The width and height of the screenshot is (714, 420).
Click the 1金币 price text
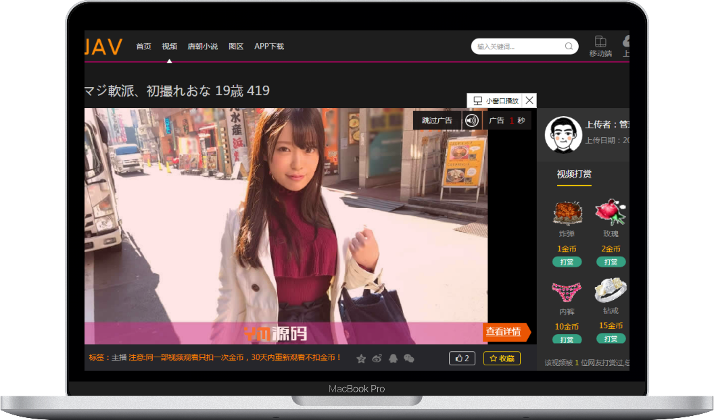[567, 248]
